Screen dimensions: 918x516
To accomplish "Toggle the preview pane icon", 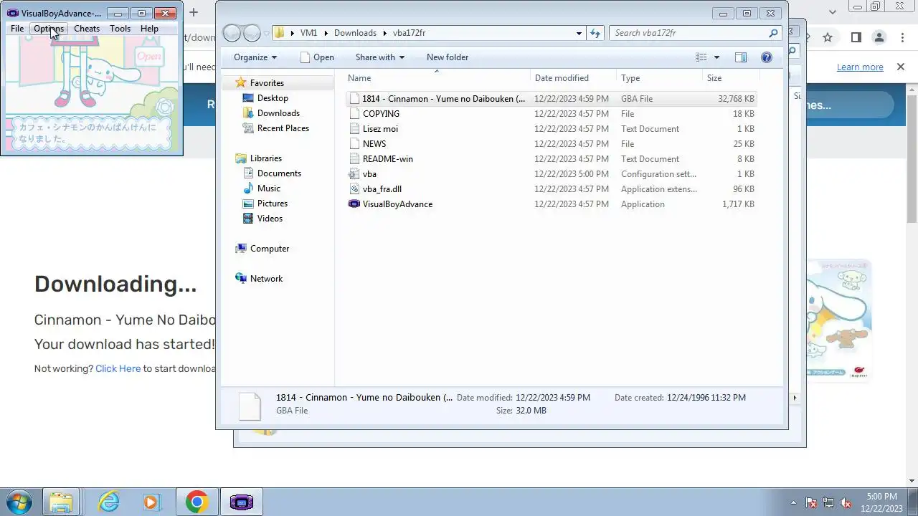I will 741,57.
